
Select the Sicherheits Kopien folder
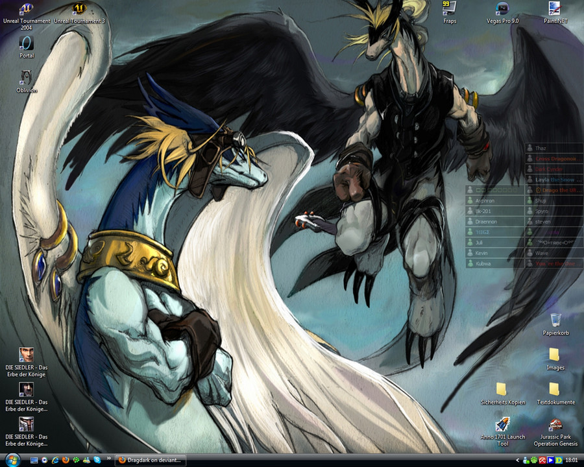pos(503,394)
